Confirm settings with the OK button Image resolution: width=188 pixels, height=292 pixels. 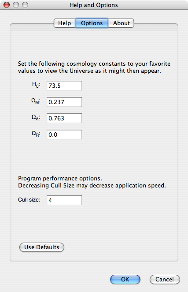coord(125,279)
